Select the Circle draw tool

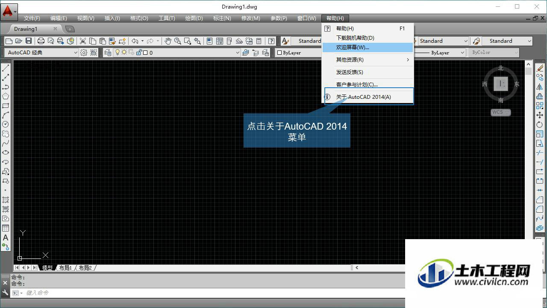coord(6,124)
